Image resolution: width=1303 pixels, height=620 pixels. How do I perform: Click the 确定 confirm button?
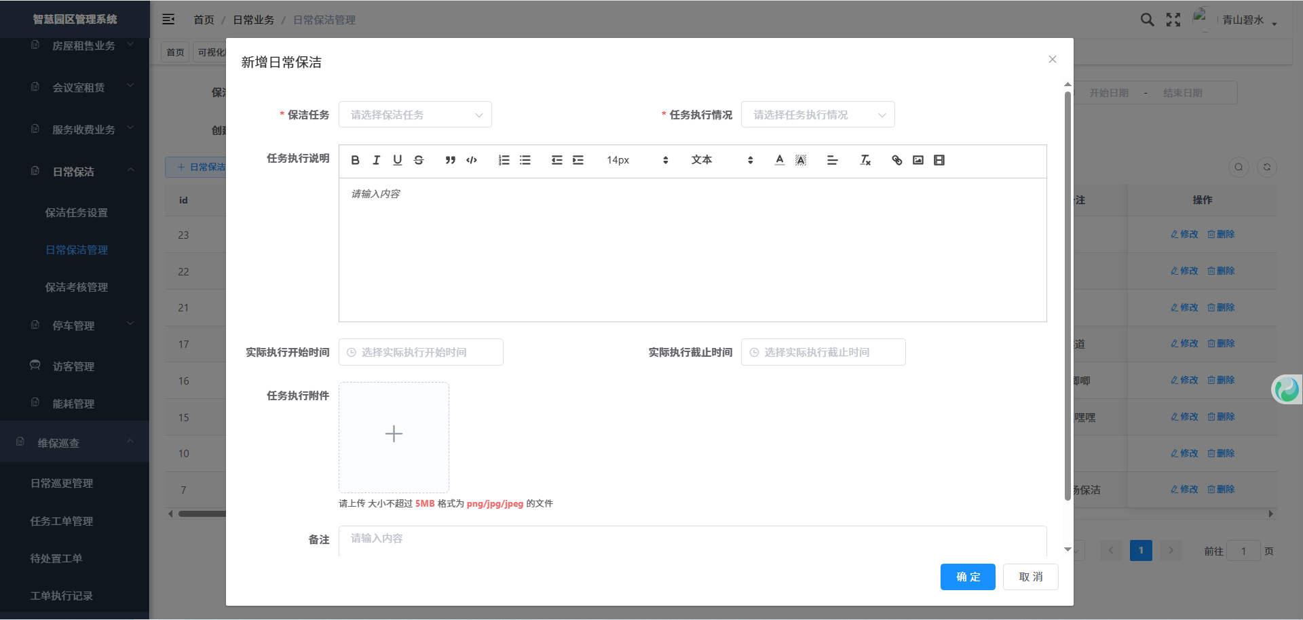[x=968, y=577]
